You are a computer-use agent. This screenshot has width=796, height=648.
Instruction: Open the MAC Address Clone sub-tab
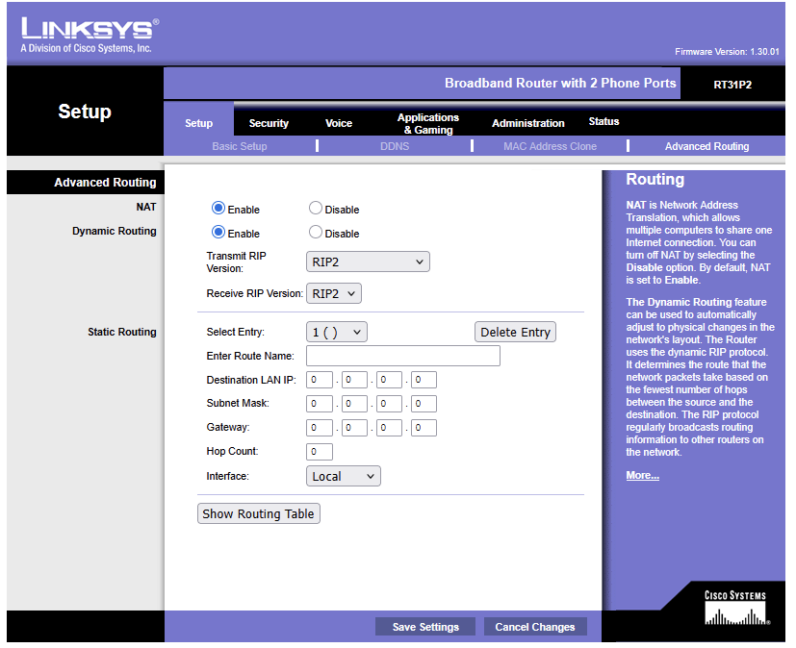(x=550, y=146)
